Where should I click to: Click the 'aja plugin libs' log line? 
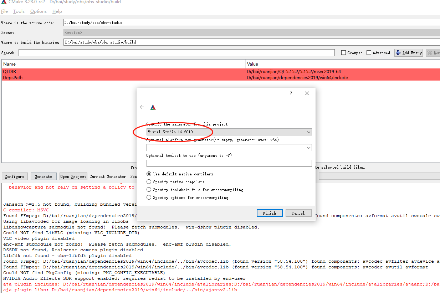(120, 290)
